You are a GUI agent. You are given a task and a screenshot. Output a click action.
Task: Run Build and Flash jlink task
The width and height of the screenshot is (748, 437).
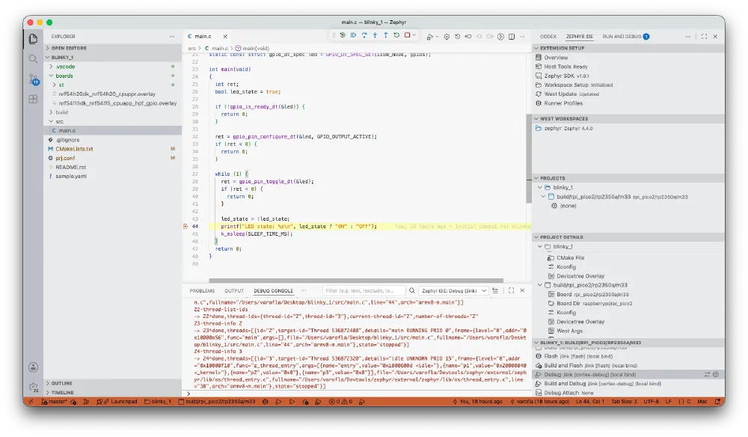pyautogui.click(x=591, y=365)
